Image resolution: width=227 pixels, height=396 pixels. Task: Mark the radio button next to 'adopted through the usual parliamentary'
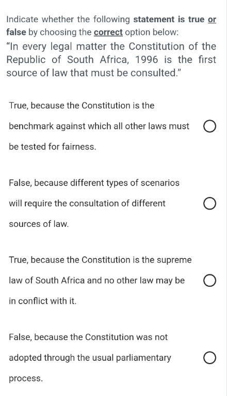(209, 358)
